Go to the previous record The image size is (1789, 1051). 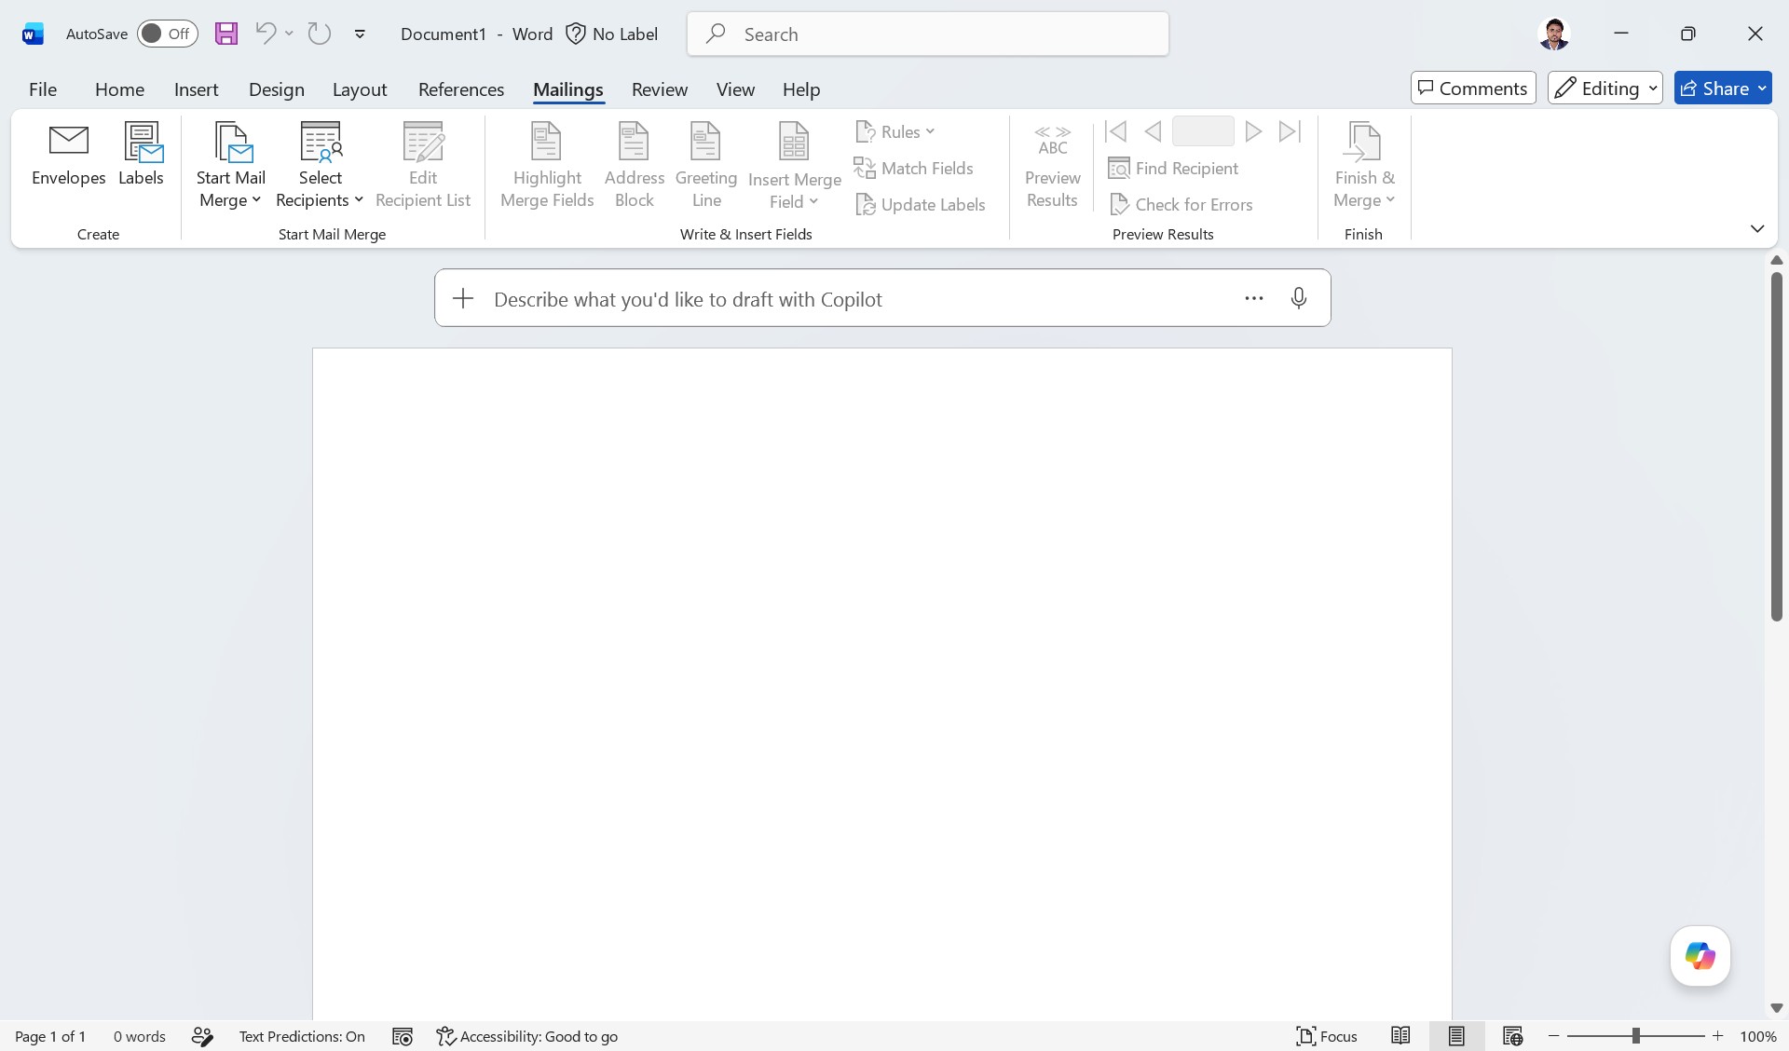pyautogui.click(x=1153, y=131)
